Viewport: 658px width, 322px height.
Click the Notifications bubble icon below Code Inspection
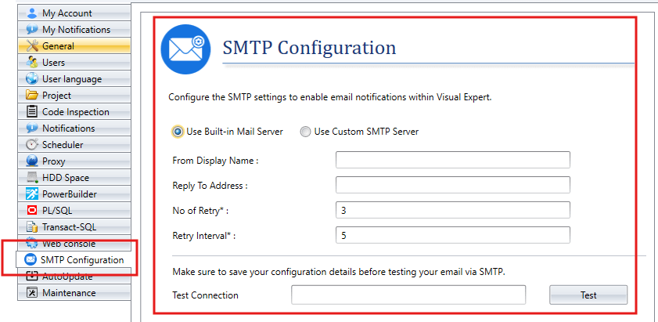click(x=32, y=128)
